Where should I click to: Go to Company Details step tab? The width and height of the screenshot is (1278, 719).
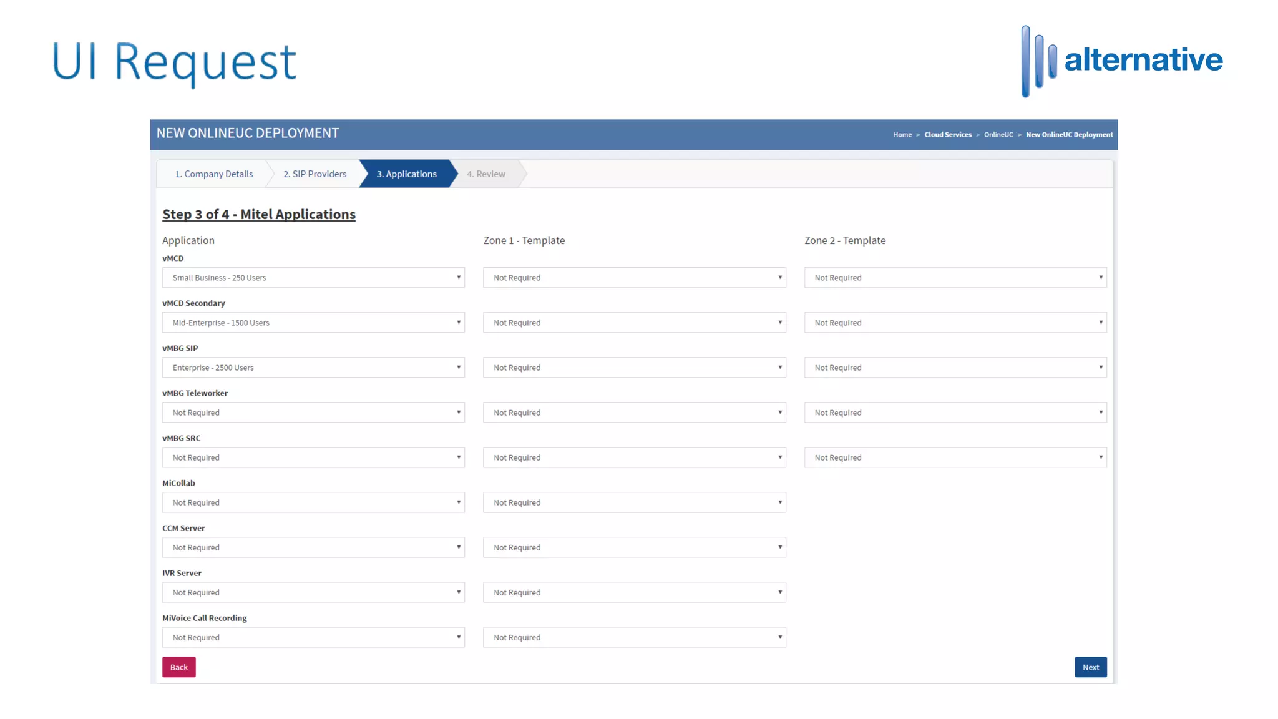213,174
